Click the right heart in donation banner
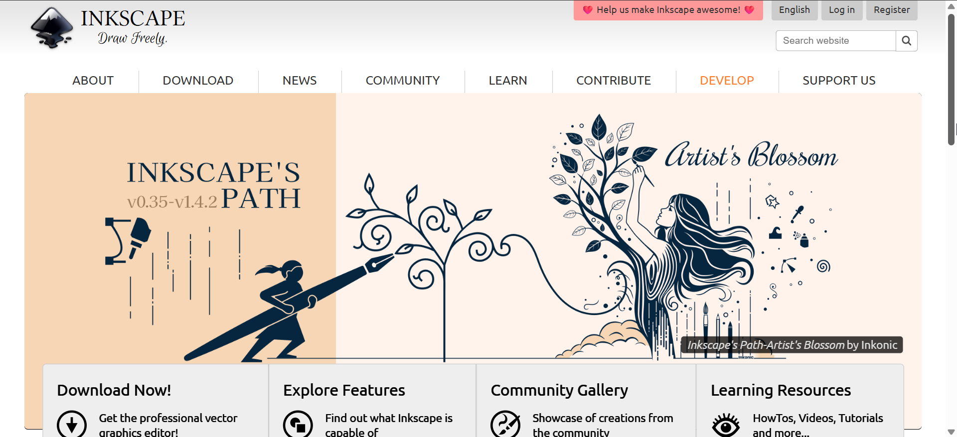Viewport: 957px width, 437px height. [749, 10]
